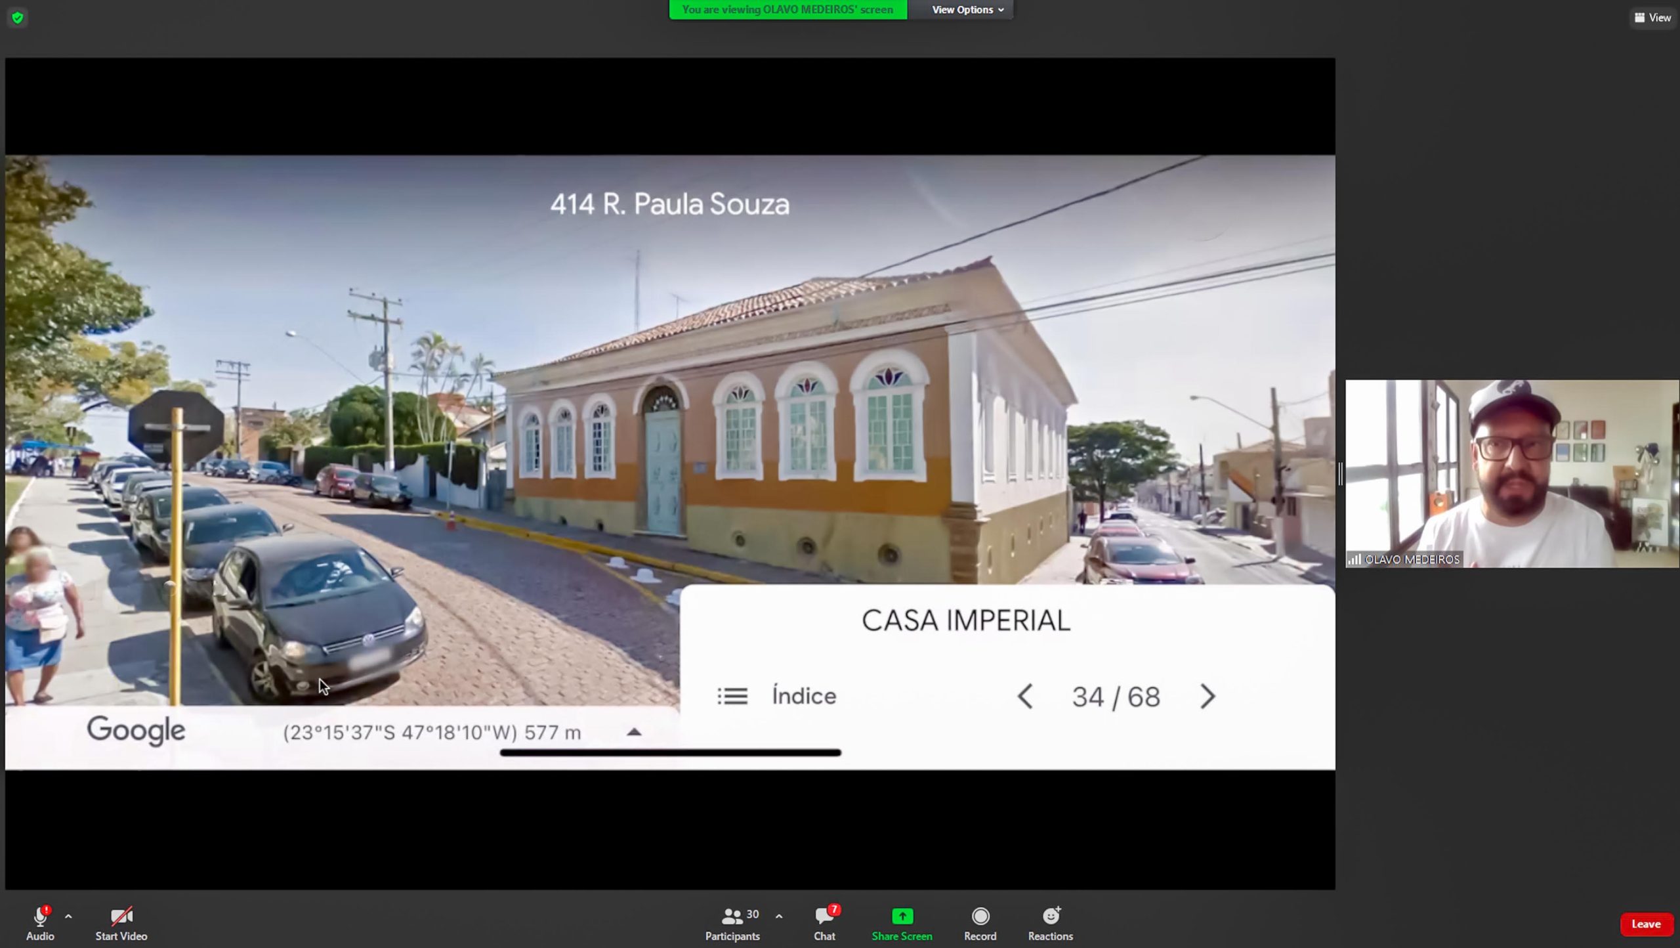Click the Índice label
Viewport: 1680px width, 948px height.
click(x=804, y=696)
